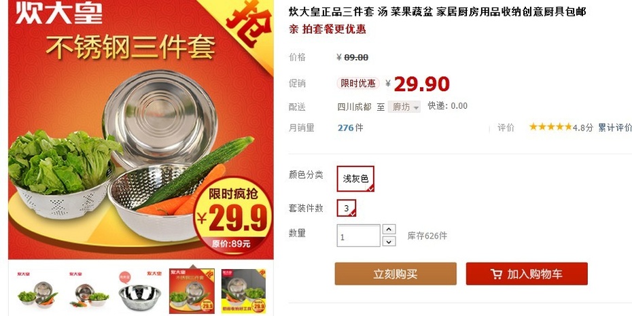Click the 加入购物车 add to cart button
The height and width of the screenshot is (316, 632).
[x=527, y=274]
